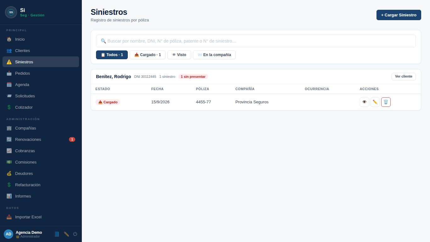Click the pencil icon to edit the siniestro
Screen dimensions: 430x242
click(375, 102)
